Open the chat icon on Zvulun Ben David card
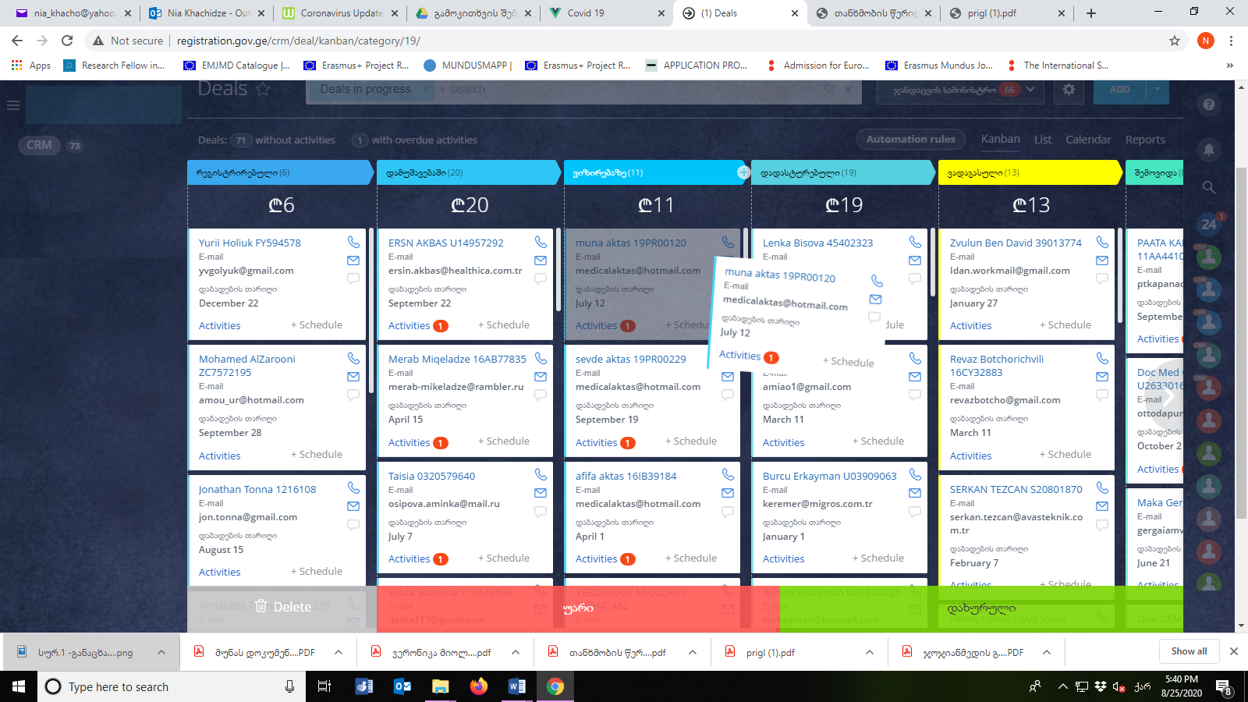This screenshot has width=1248, height=702. tap(1102, 278)
